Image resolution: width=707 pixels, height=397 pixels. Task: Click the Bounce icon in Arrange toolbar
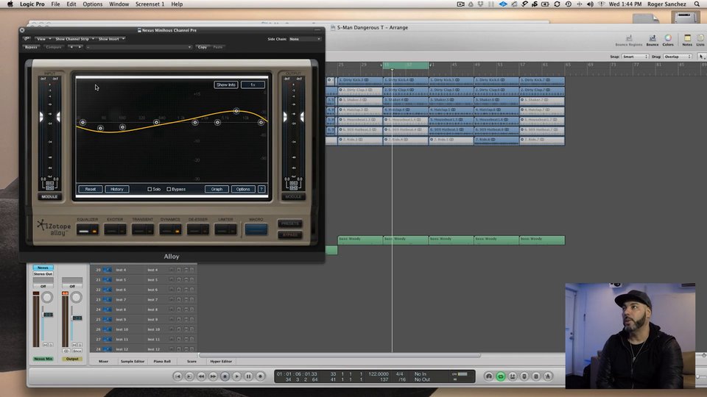[x=652, y=38]
